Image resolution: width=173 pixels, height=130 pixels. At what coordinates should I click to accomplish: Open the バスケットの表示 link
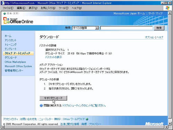[x=53, y=57]
